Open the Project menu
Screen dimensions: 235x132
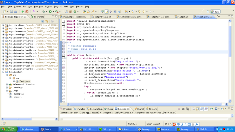click(x=58, y=7)
